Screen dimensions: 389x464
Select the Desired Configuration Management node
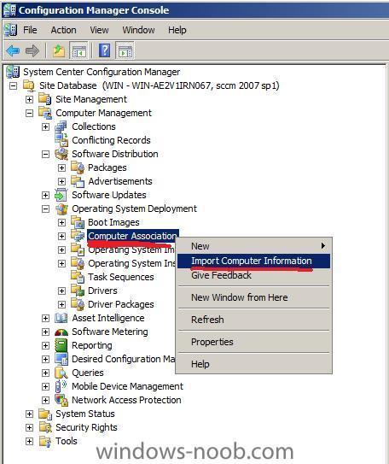coord(124,359)
